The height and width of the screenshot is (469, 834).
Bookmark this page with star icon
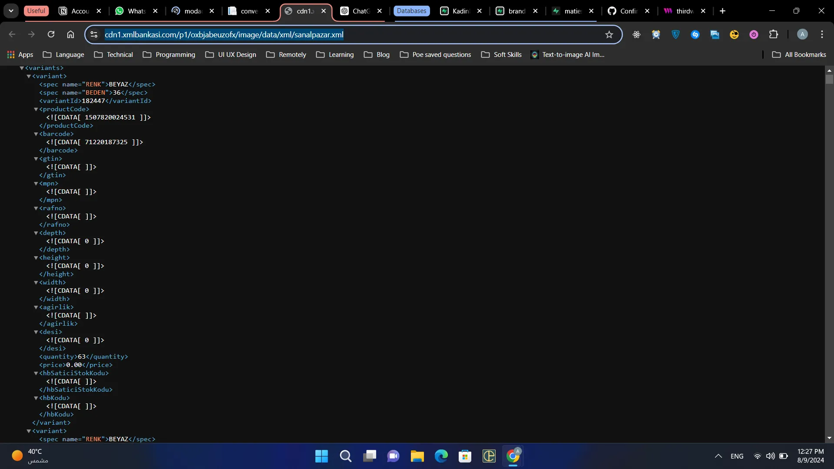pyautogui.click(x=609, y=34)
